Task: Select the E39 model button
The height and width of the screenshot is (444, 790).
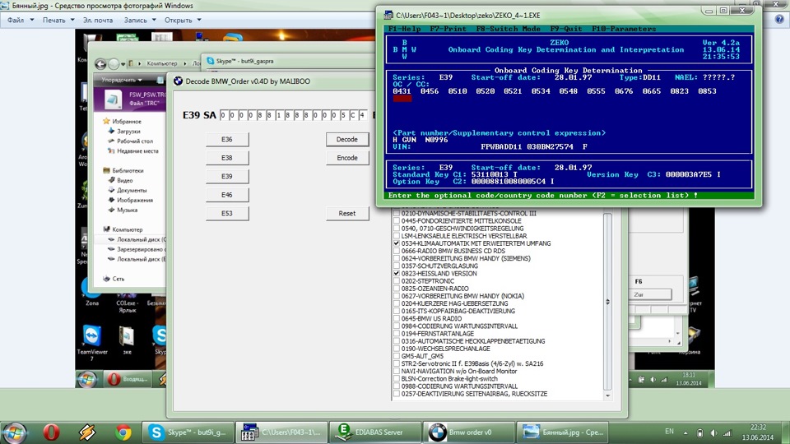Action: click(x=227, y=176)
